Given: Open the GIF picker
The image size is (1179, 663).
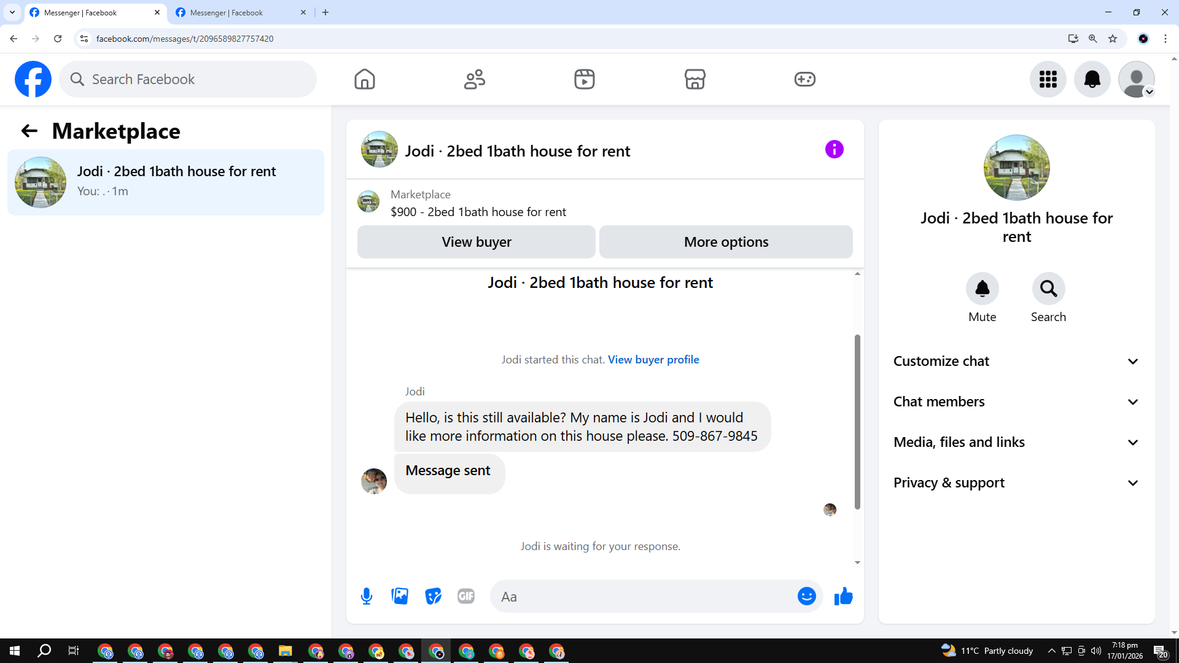Looking at the screenshot, I should click(466, 596).
